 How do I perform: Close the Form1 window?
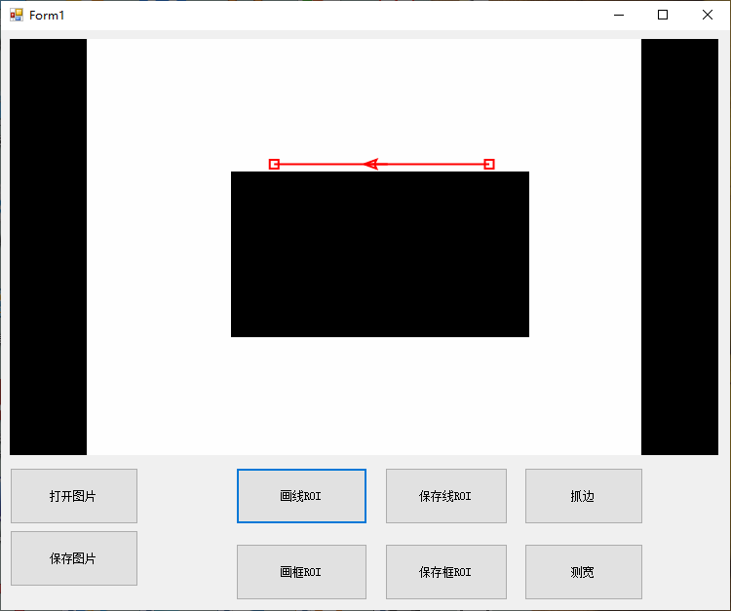click(708, 15)
